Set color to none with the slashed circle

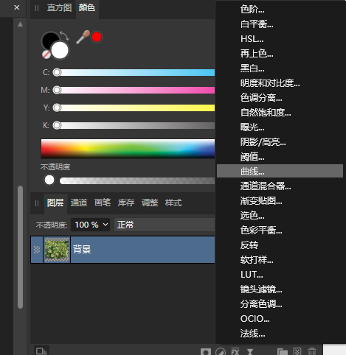pos(46,55)
